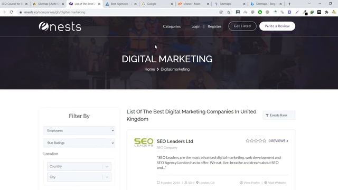Go to Home in the breadcrumb

(149, 69)
